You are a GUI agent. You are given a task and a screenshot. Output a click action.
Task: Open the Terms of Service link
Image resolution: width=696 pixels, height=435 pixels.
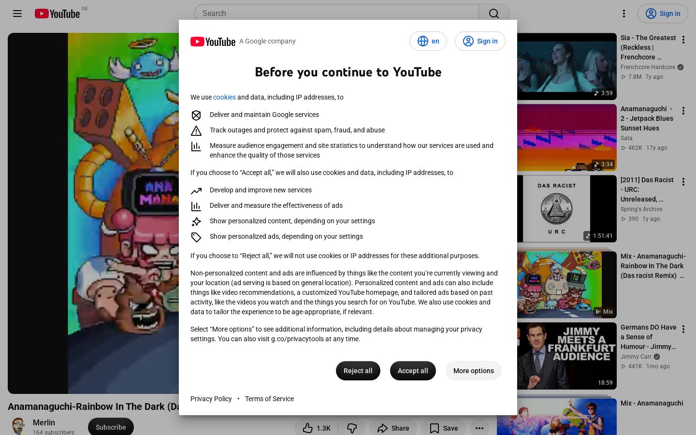click(269, 399)
